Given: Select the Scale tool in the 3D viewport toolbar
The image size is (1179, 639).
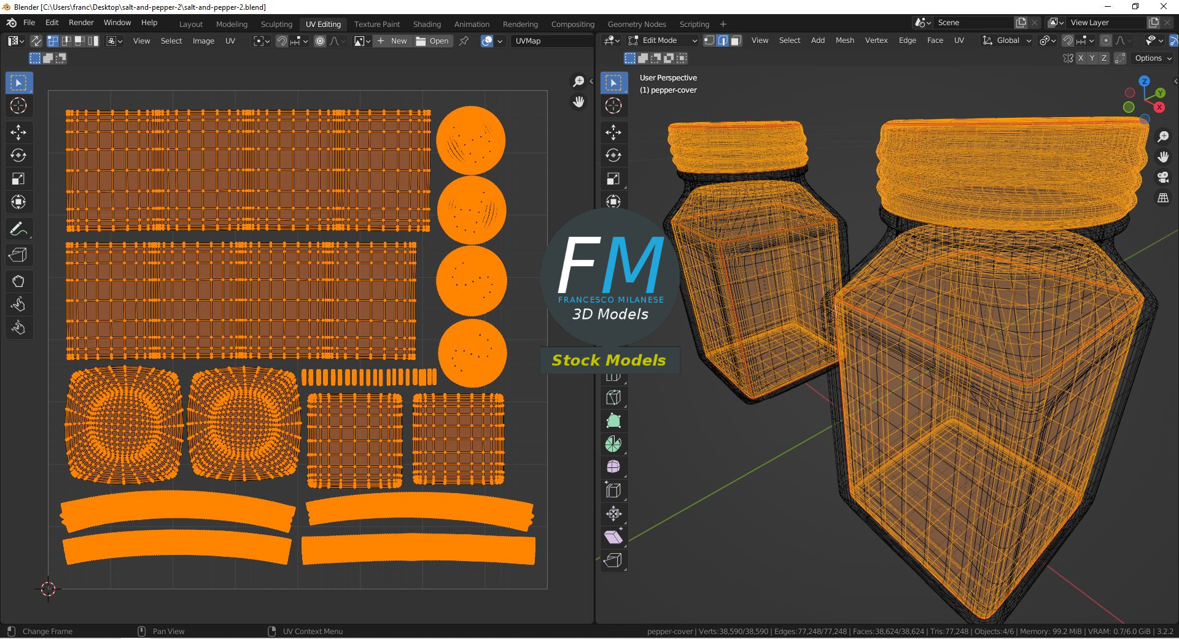Looking at the screenshot, I should click(x=613, y=179).
